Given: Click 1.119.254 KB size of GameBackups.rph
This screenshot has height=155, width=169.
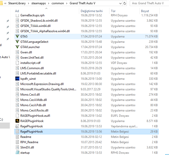Looking at the screenshot, I should (149, 15).
